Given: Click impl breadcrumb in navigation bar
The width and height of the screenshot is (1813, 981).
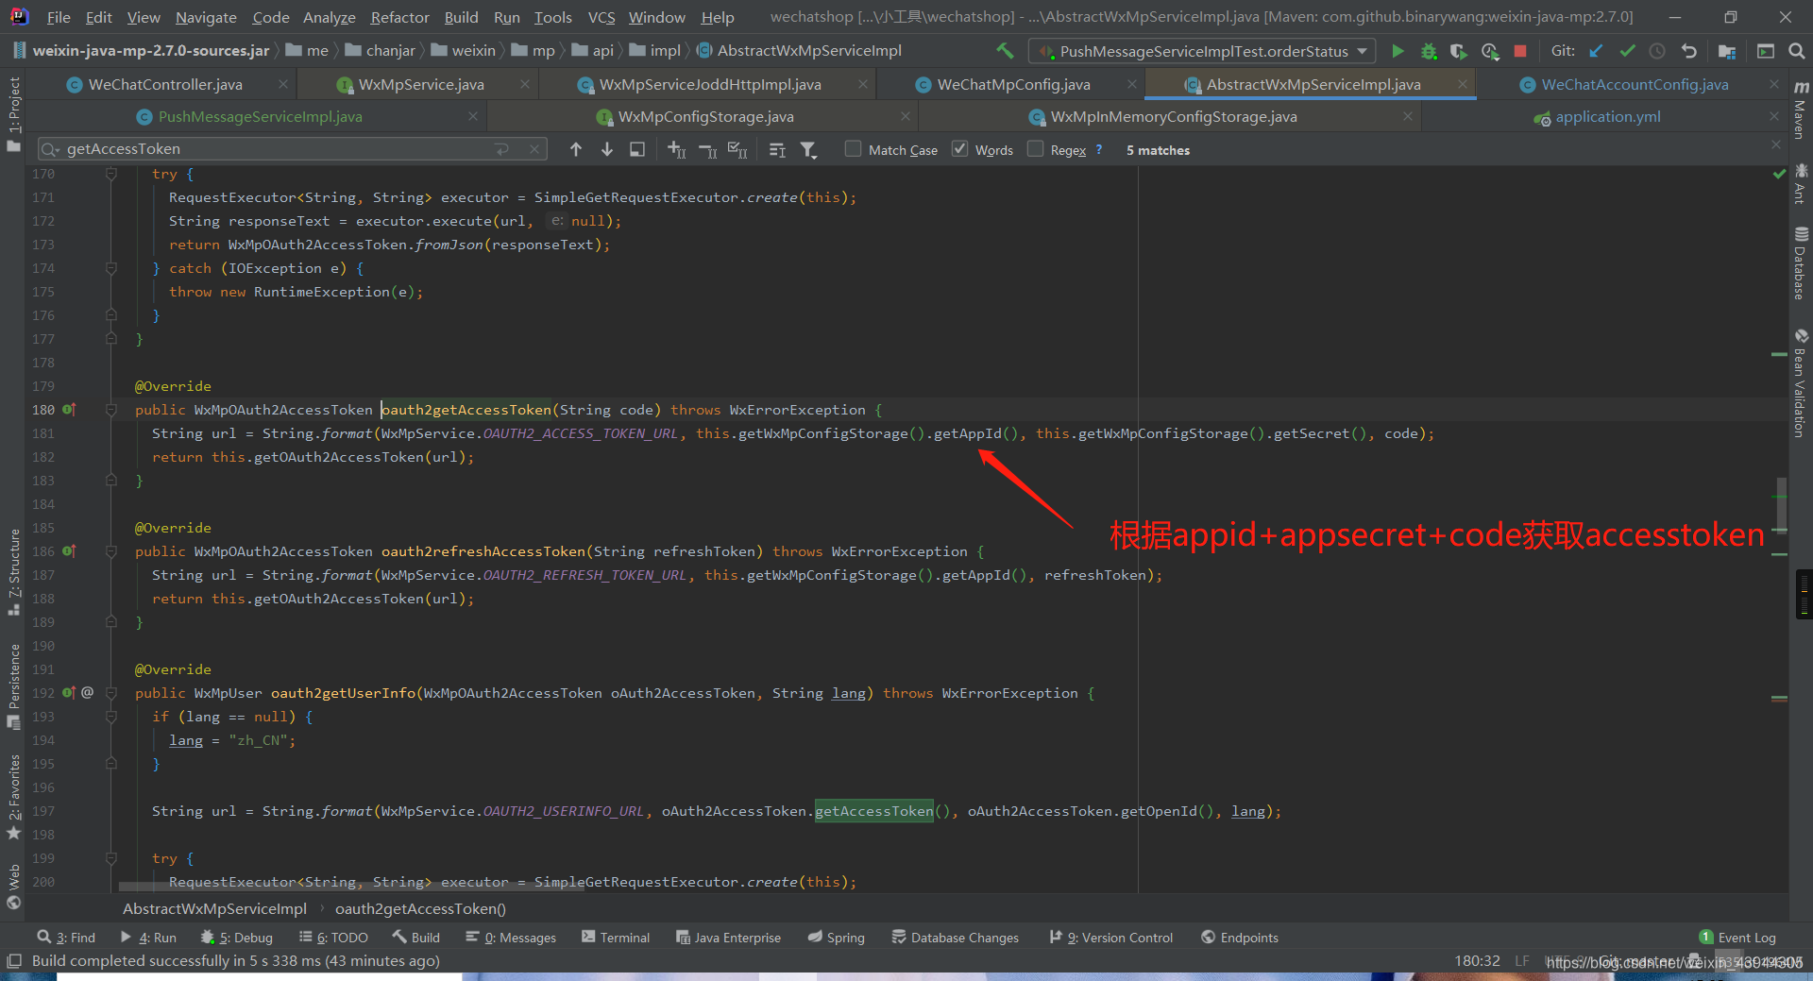Looking at the screenshot, I should coord(654,51).
